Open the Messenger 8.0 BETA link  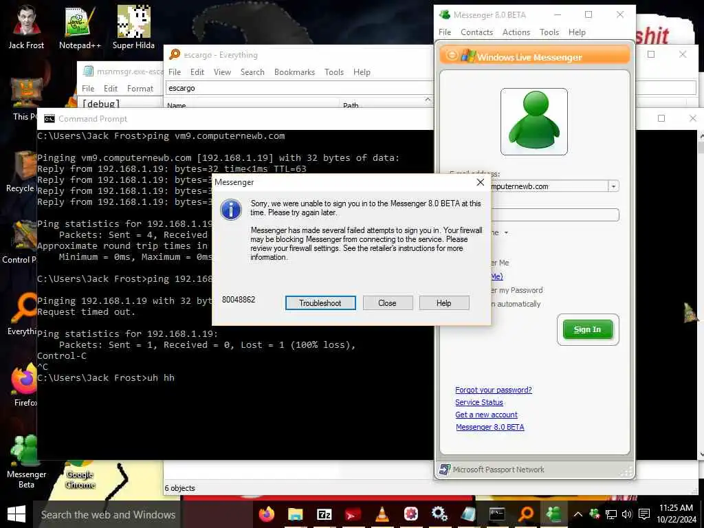tap(489, 427)
